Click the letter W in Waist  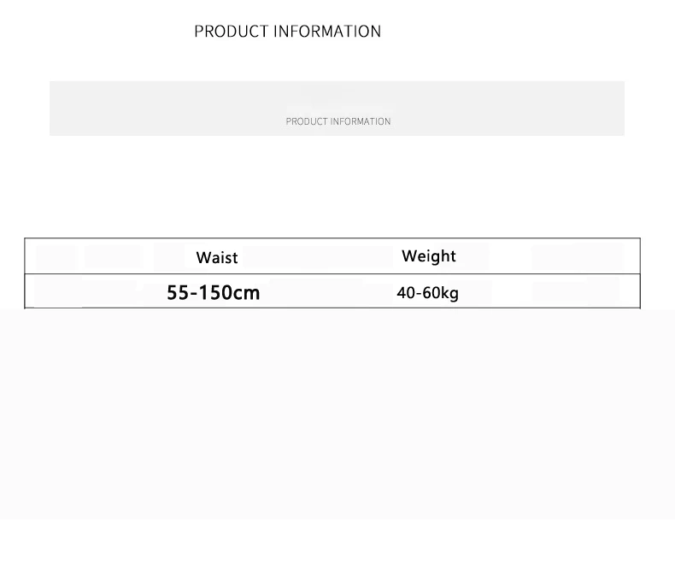pos(202,257)
